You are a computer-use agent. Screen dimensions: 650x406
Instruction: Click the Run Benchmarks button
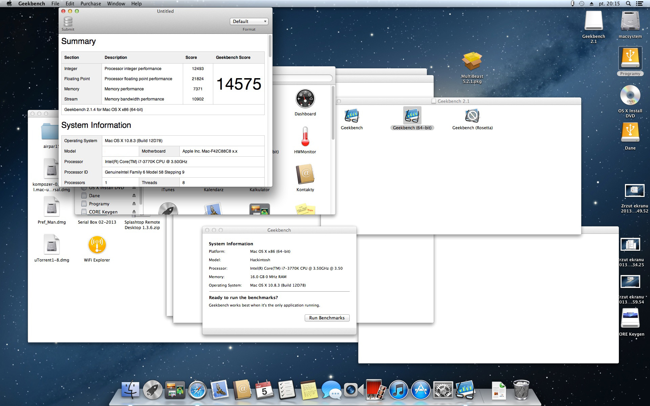point(327,318)
